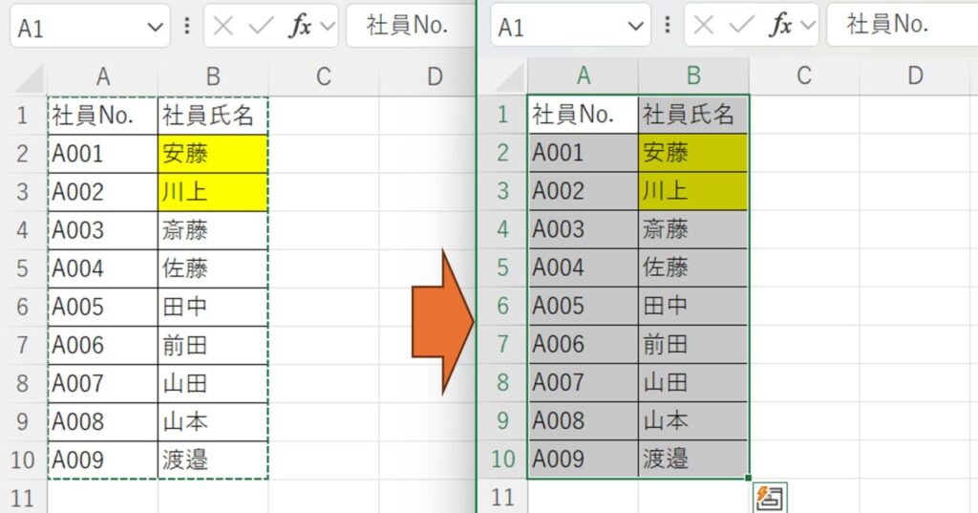This screenshot has height=513, width=978.
Task: Click cell 社員No. in left sheet
Action: pos(103,116)
